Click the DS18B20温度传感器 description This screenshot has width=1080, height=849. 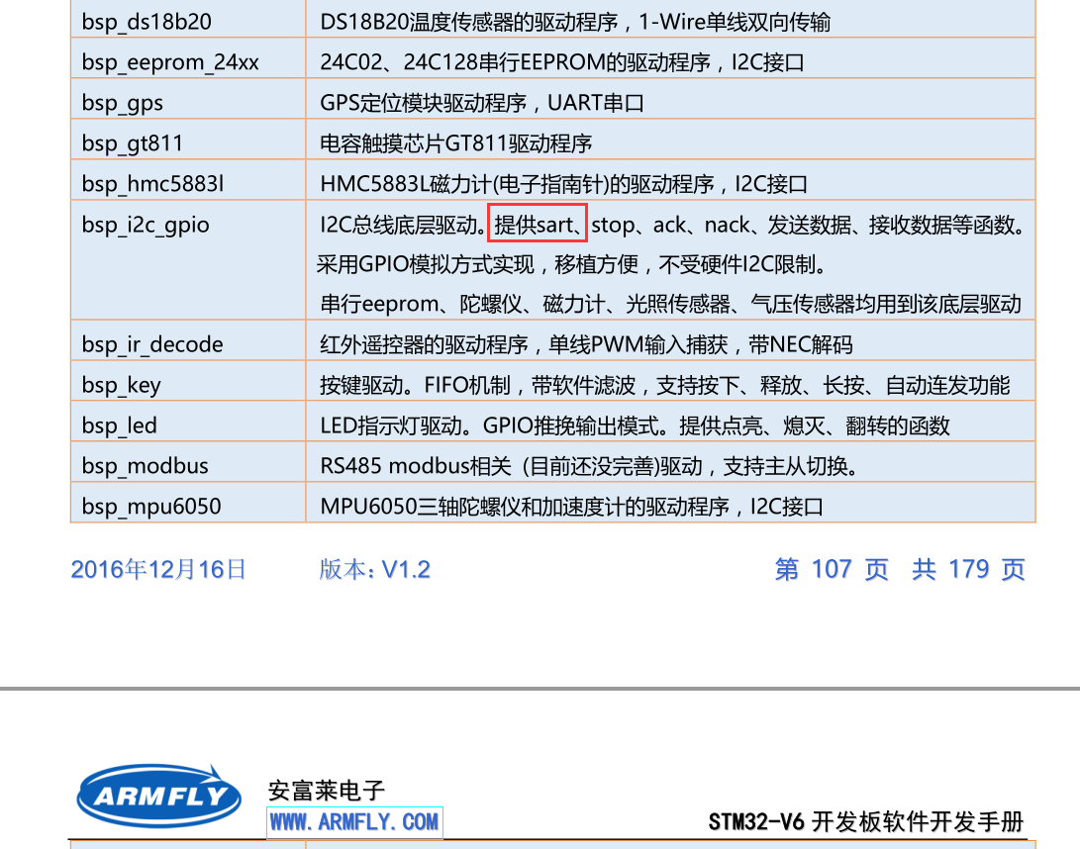[575, 22]
